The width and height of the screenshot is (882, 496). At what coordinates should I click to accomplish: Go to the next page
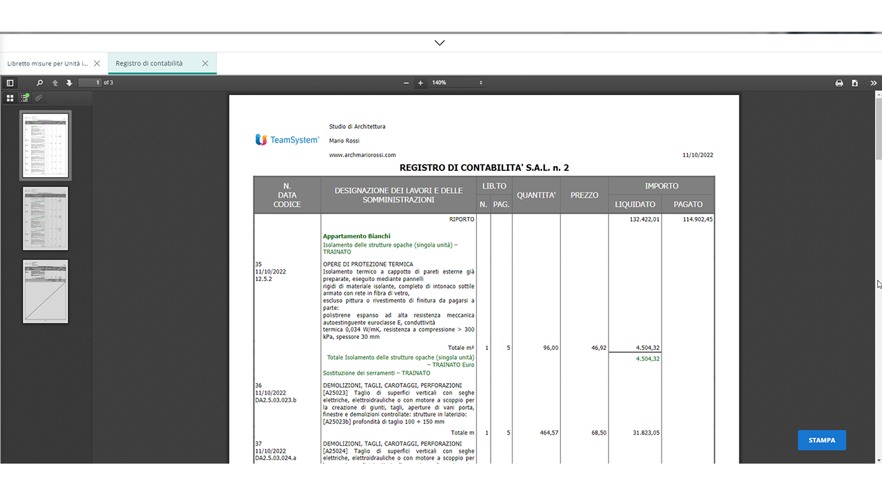pos(69,83)
